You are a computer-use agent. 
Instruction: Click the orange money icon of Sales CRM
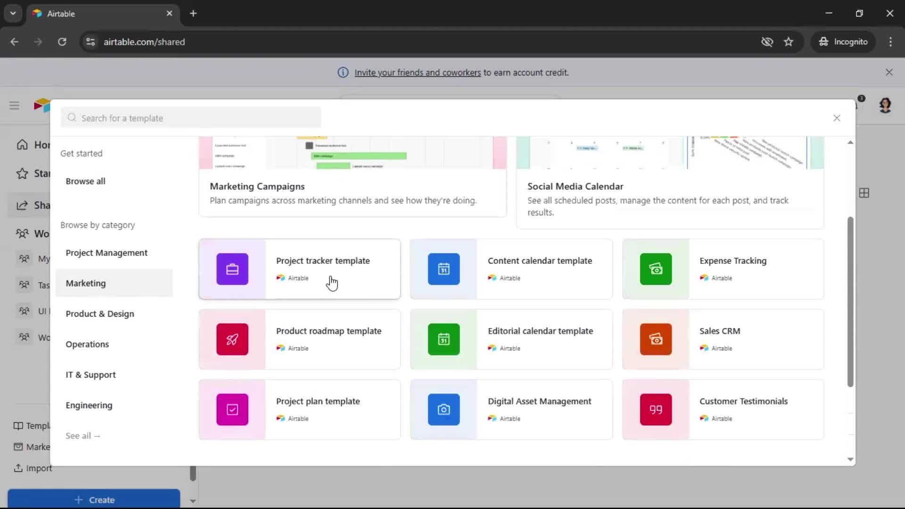pyautogui.click(x=656, y=339)
